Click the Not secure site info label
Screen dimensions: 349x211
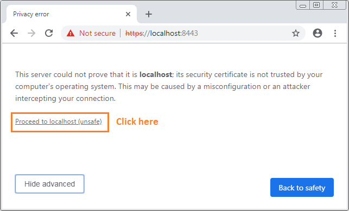pyautogui.click(x=98, y=33)
